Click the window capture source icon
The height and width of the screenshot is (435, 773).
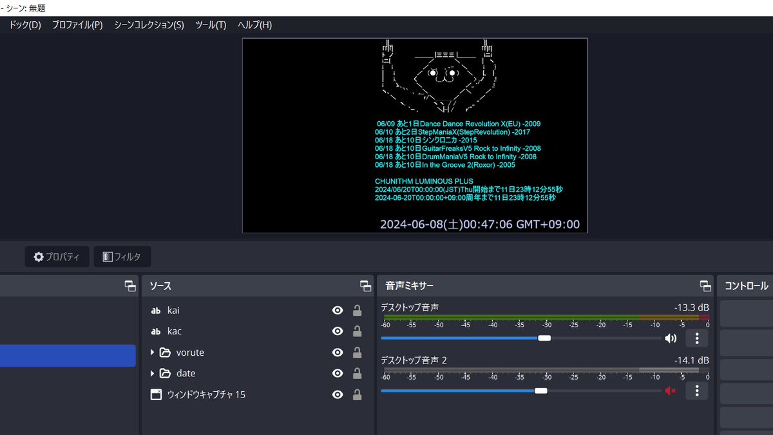point(155,394)
